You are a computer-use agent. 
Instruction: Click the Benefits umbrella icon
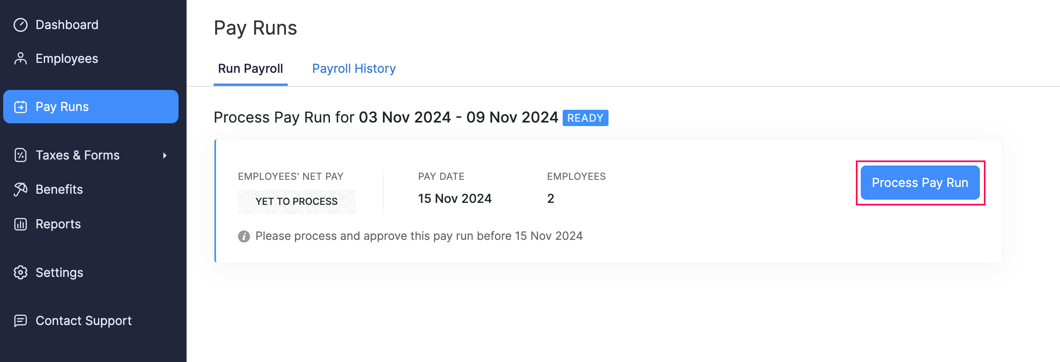[x=20, y=189]
